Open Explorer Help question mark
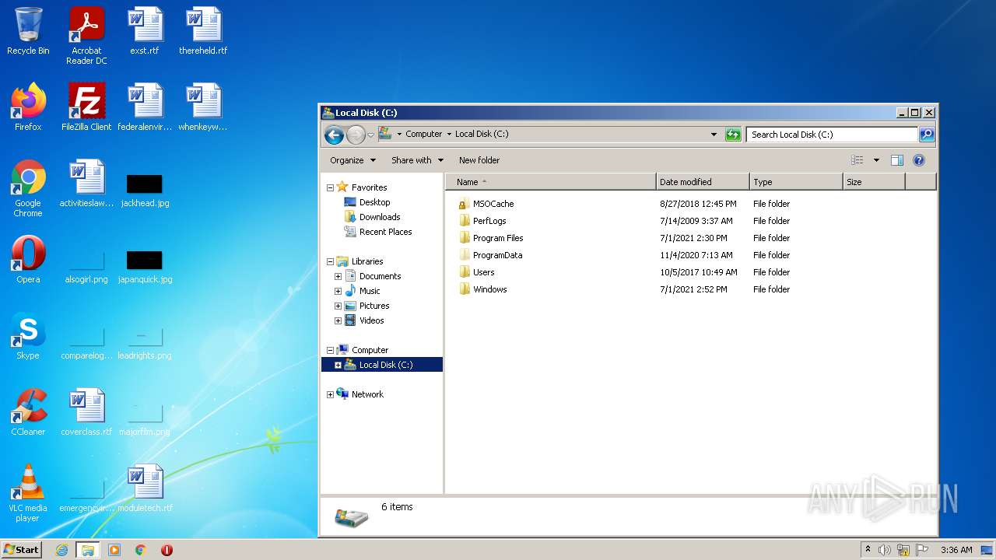 [x=918, y=160]
